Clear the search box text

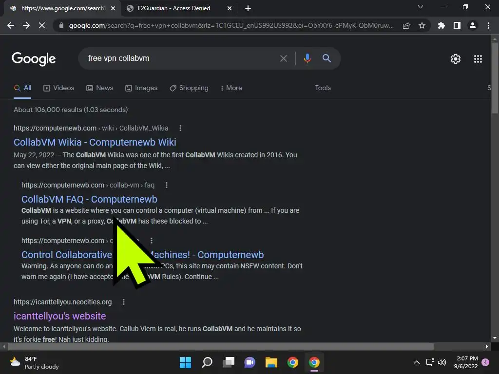(x=284, y=58)
